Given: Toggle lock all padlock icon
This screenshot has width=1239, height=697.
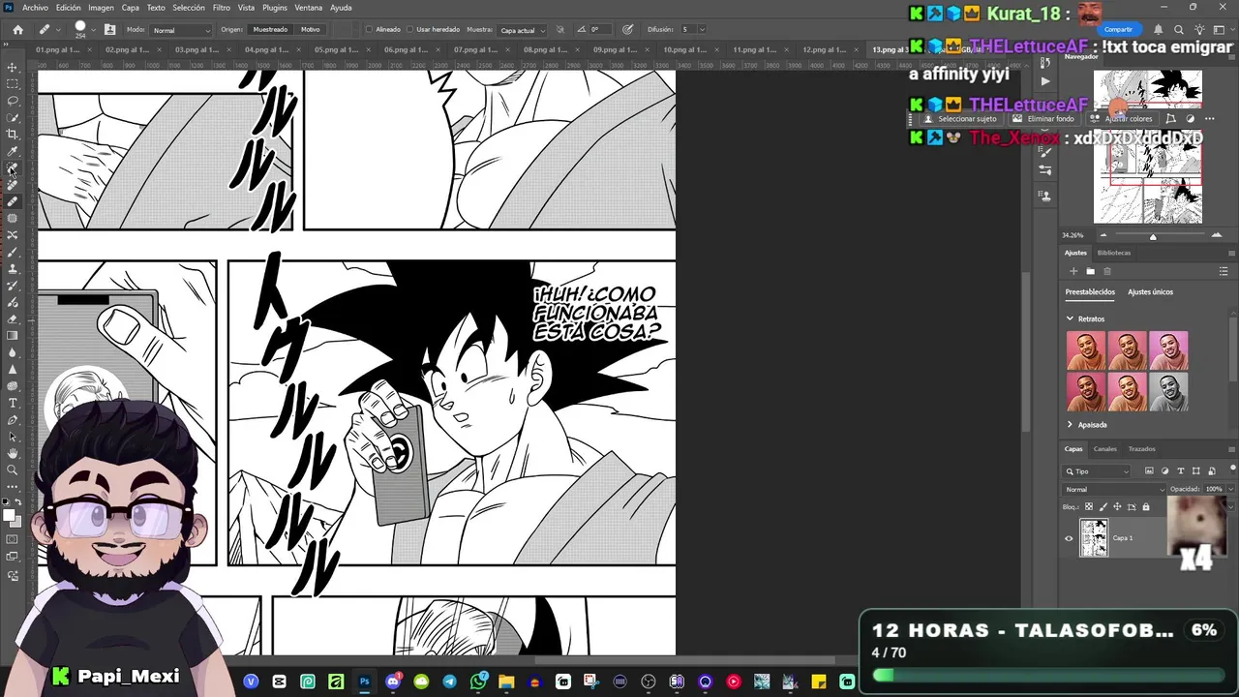Looking at the screenshot, I should pos(1146,506).
